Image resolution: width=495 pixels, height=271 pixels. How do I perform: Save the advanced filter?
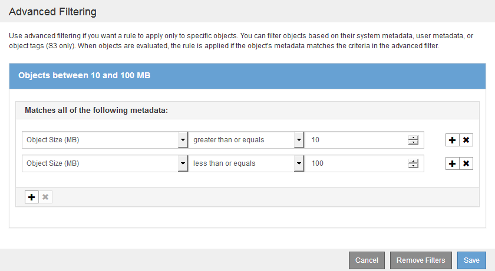coord(471,260)
